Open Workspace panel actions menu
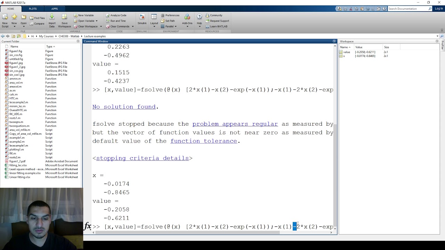This screenshot has width=445, height=250. pos(437,41)
